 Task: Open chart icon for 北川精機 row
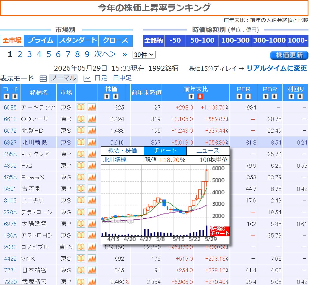coord(92,142)
